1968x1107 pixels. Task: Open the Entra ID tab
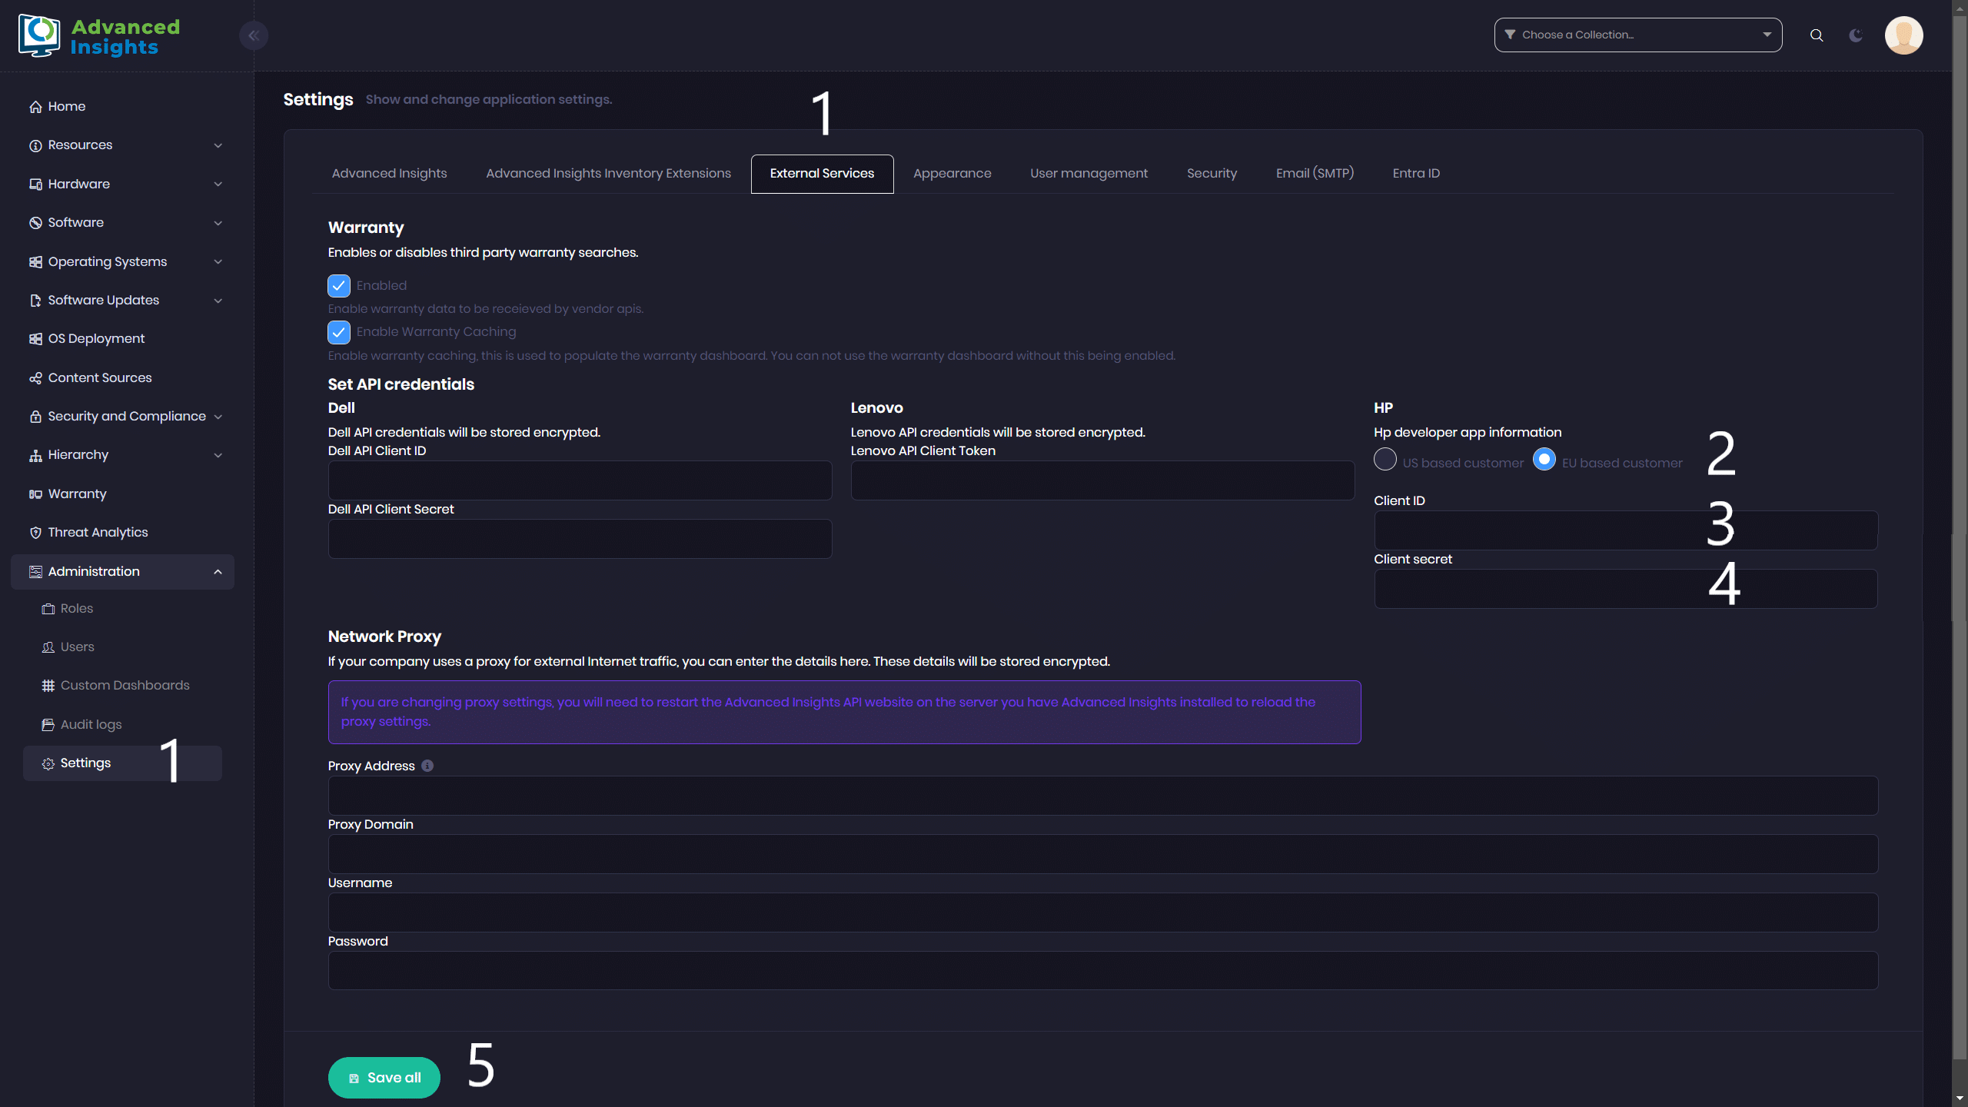click(1416, 174)
